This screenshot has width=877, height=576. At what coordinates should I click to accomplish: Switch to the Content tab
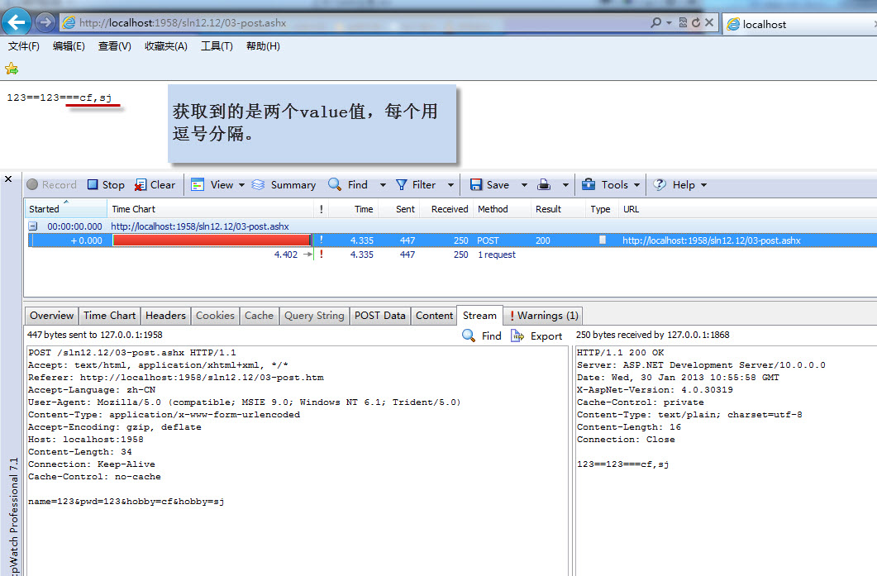[x=434, y=316]
